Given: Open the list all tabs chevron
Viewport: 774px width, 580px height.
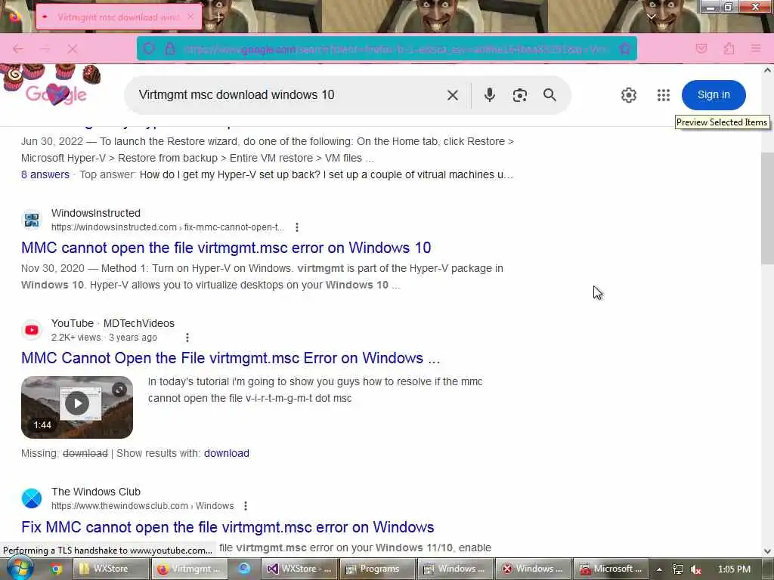Looking at the screenshot, I should [x=652, y=17].
